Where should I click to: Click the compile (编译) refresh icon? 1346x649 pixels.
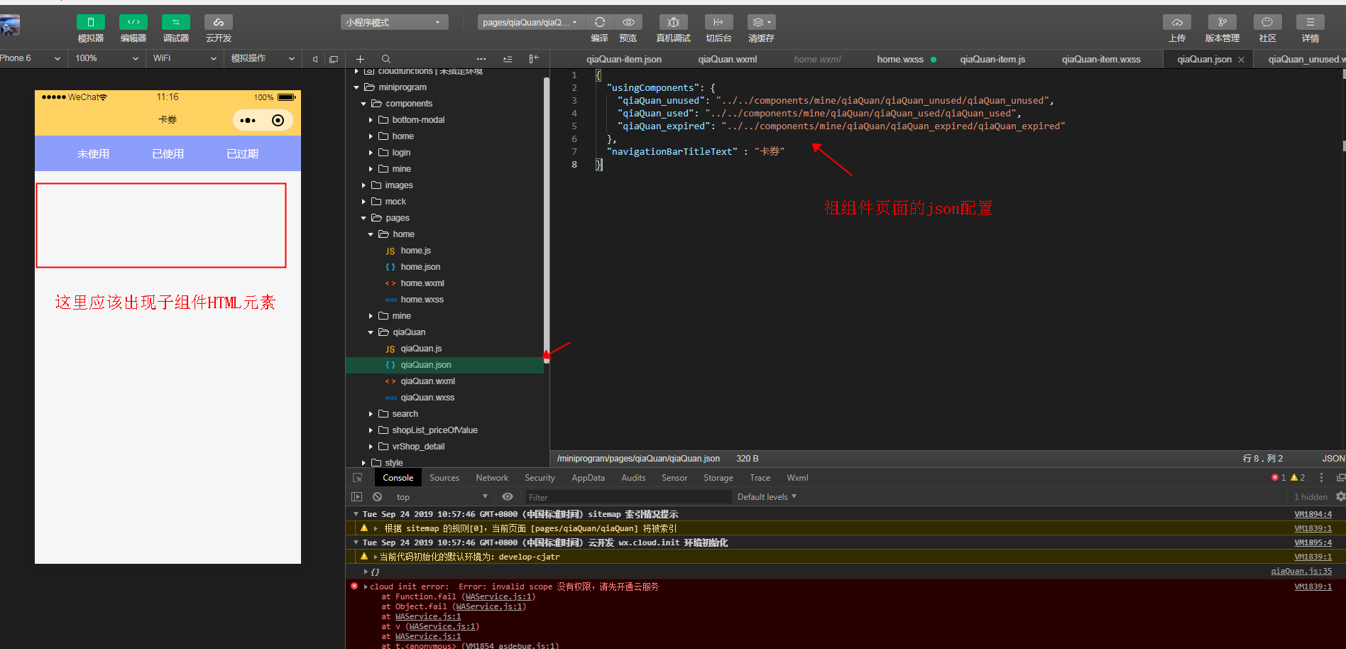600,23
